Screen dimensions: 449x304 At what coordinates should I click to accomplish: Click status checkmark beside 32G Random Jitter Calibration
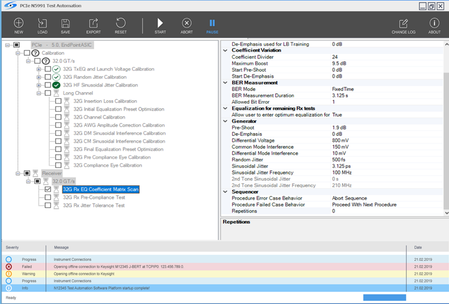tap(56, 77)
